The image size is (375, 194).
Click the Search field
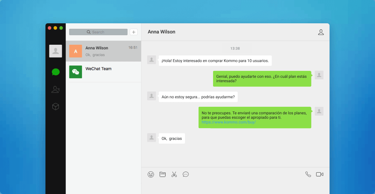tap(98, 32)
